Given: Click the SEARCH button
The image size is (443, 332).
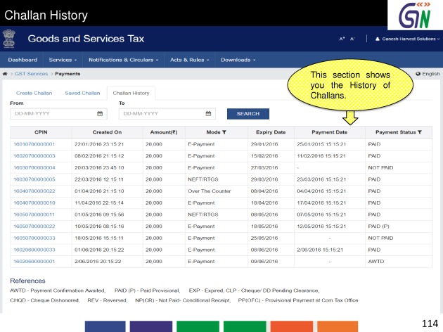Looking at the screenshot, I should coord(248,113).
